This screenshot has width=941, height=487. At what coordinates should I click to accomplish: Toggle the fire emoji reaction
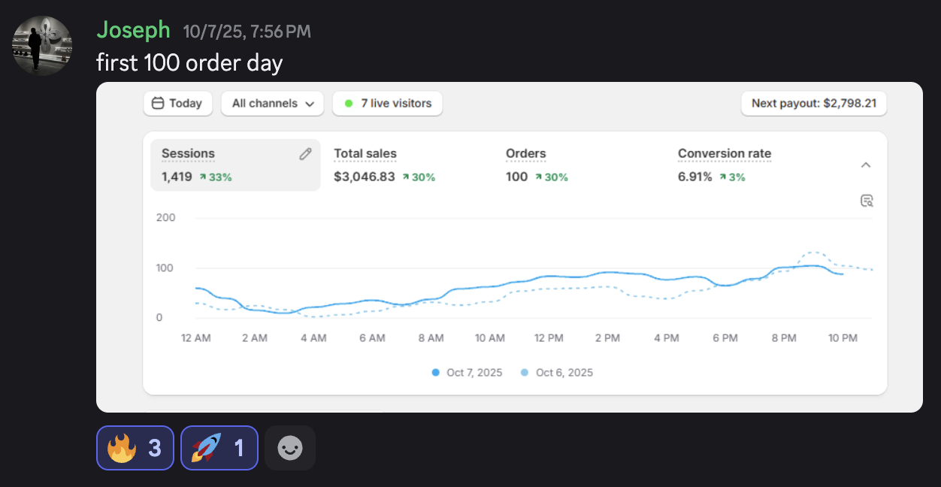point(135,449)
